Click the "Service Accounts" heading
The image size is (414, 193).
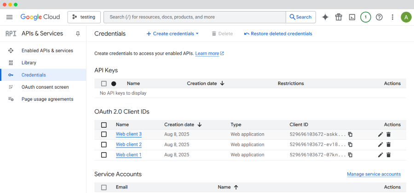click(118, 174)
